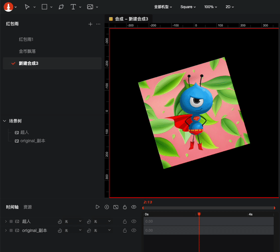Click the original_副本 layer color square
Screen dimensions: 280x252
coord(11,230)
